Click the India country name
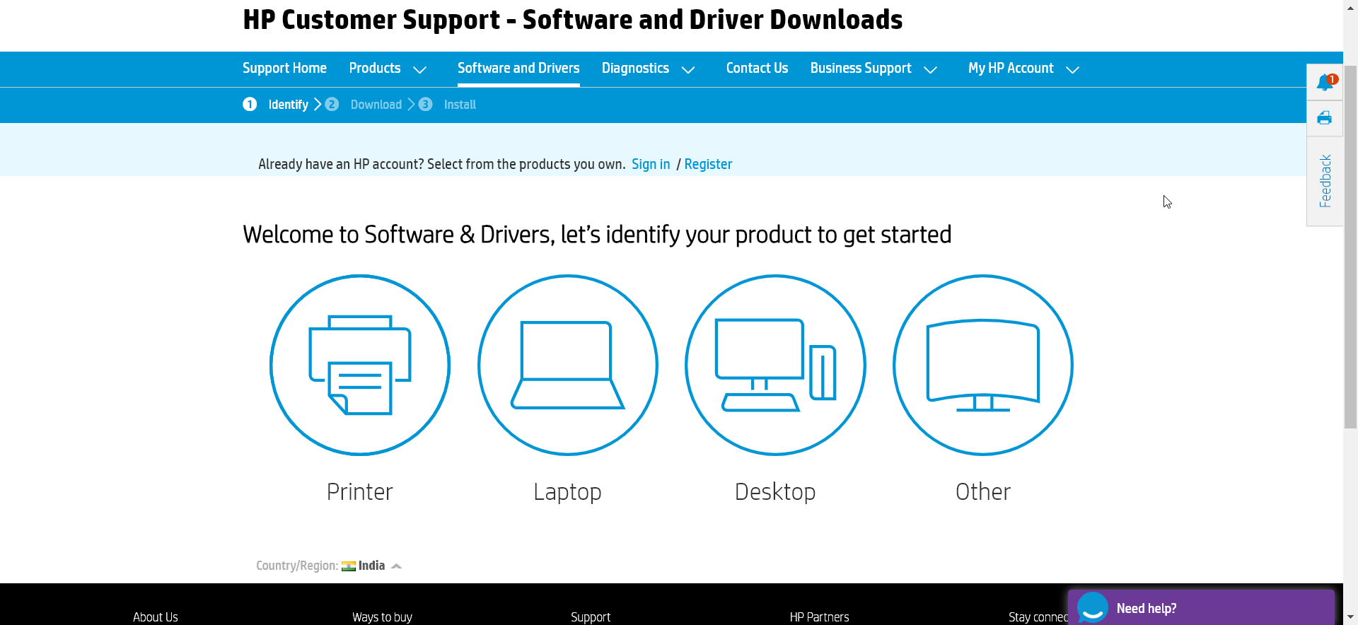This screenshot has width=1358, height=625. (x=371, y=566)
